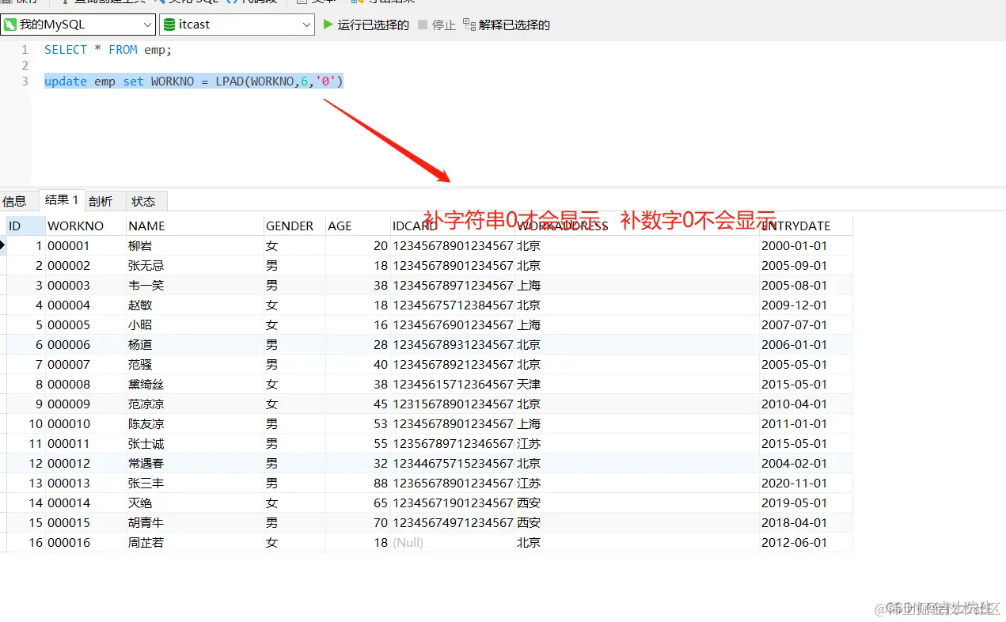
Task: Select name cell 周芷若
Action: click(x=195, y=542)
